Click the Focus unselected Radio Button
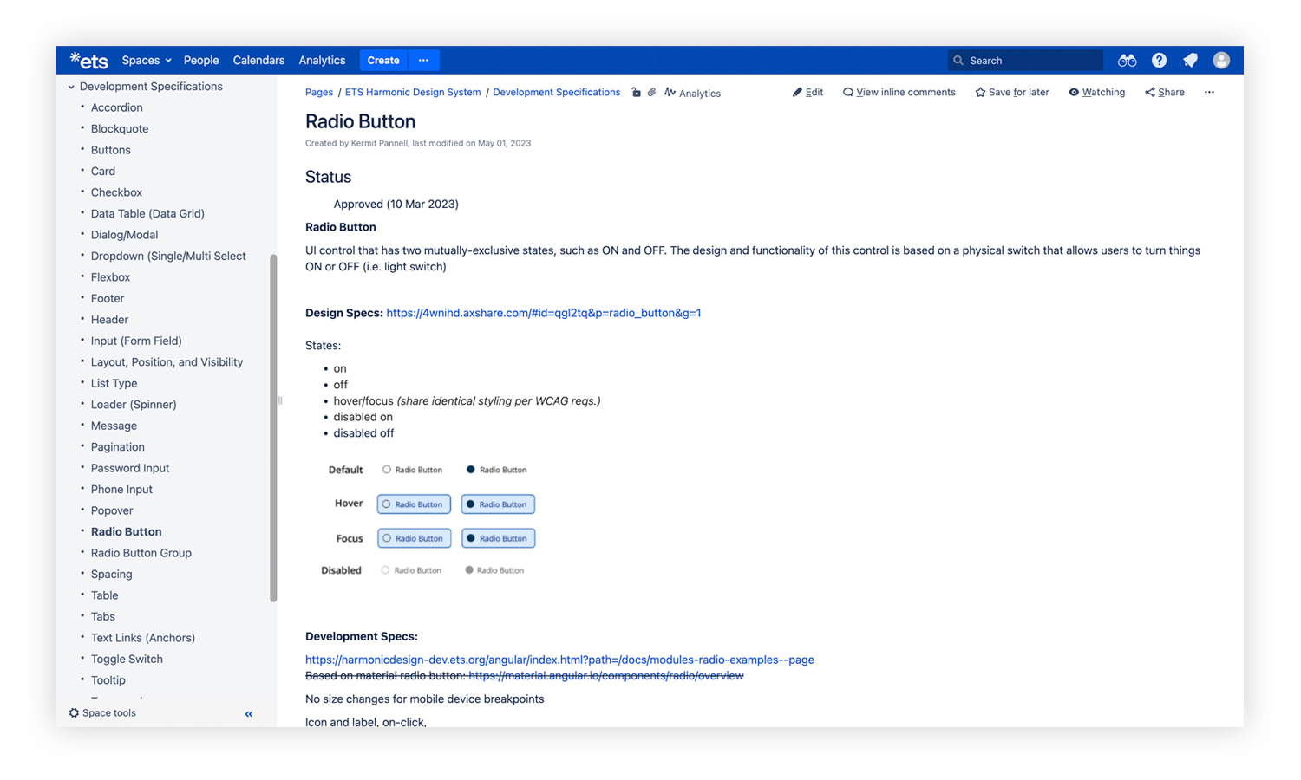The width and height of the screenshot is (1301, 780). tap(414, 538)
